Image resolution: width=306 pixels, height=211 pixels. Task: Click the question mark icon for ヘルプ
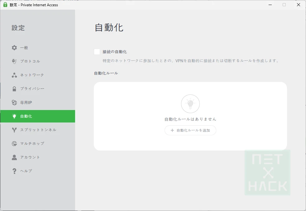[14, 171]
